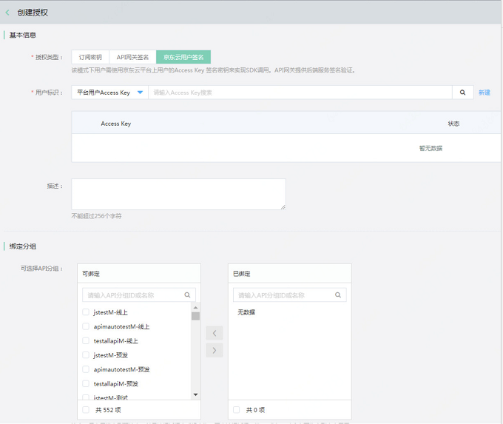Click the blue dropdown arrow for 用户标识
This screenshot has height=424, width=503.
point(141,92)
